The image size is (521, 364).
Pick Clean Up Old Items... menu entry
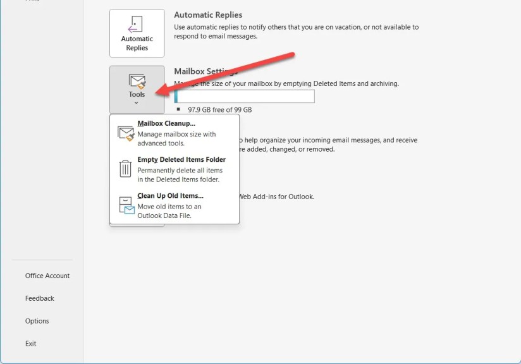pyautogui.click(x=175, y=205)
